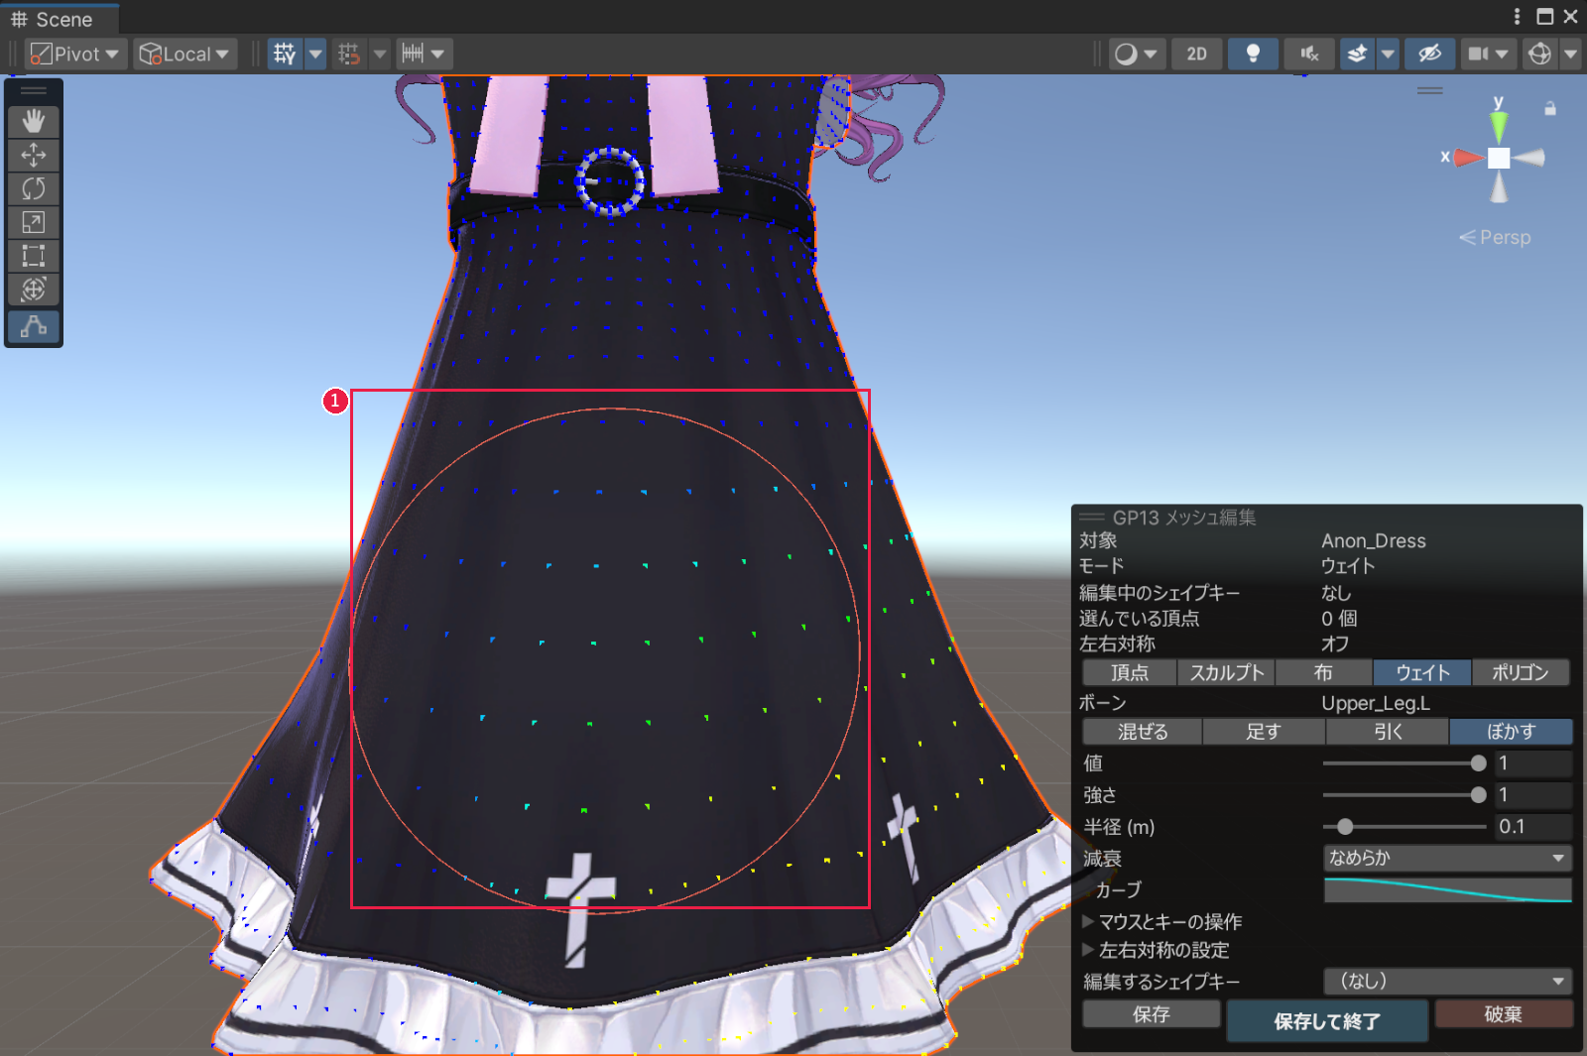Click the 半径 slider handle
This screenshot has height=1056, width=1587.
[x=1345, y=826]
